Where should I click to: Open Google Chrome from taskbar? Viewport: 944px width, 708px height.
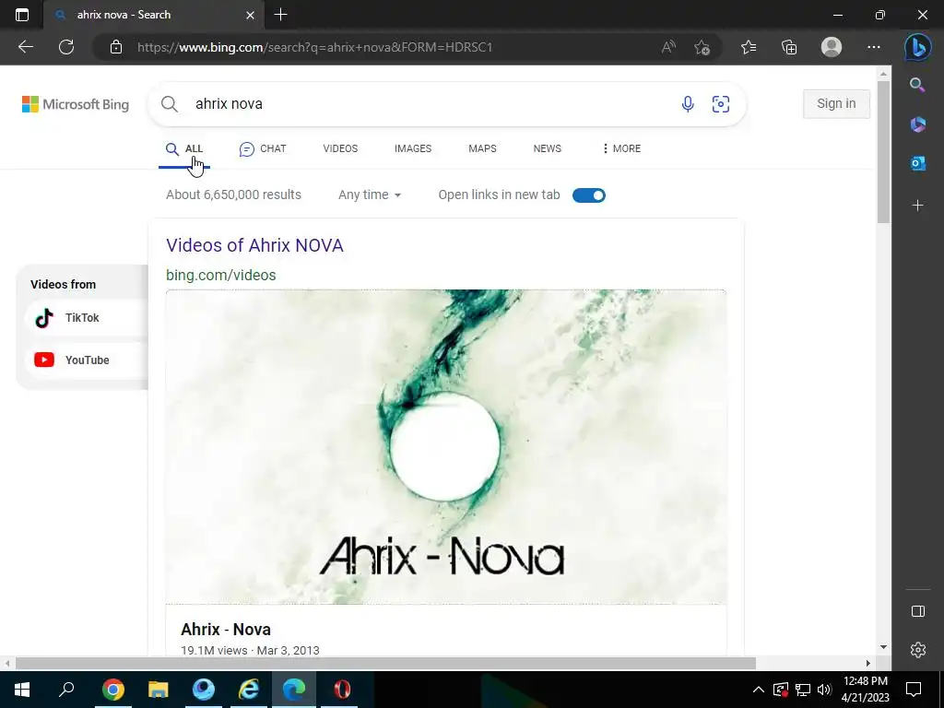pyautogui.click(x=112, y=690)
